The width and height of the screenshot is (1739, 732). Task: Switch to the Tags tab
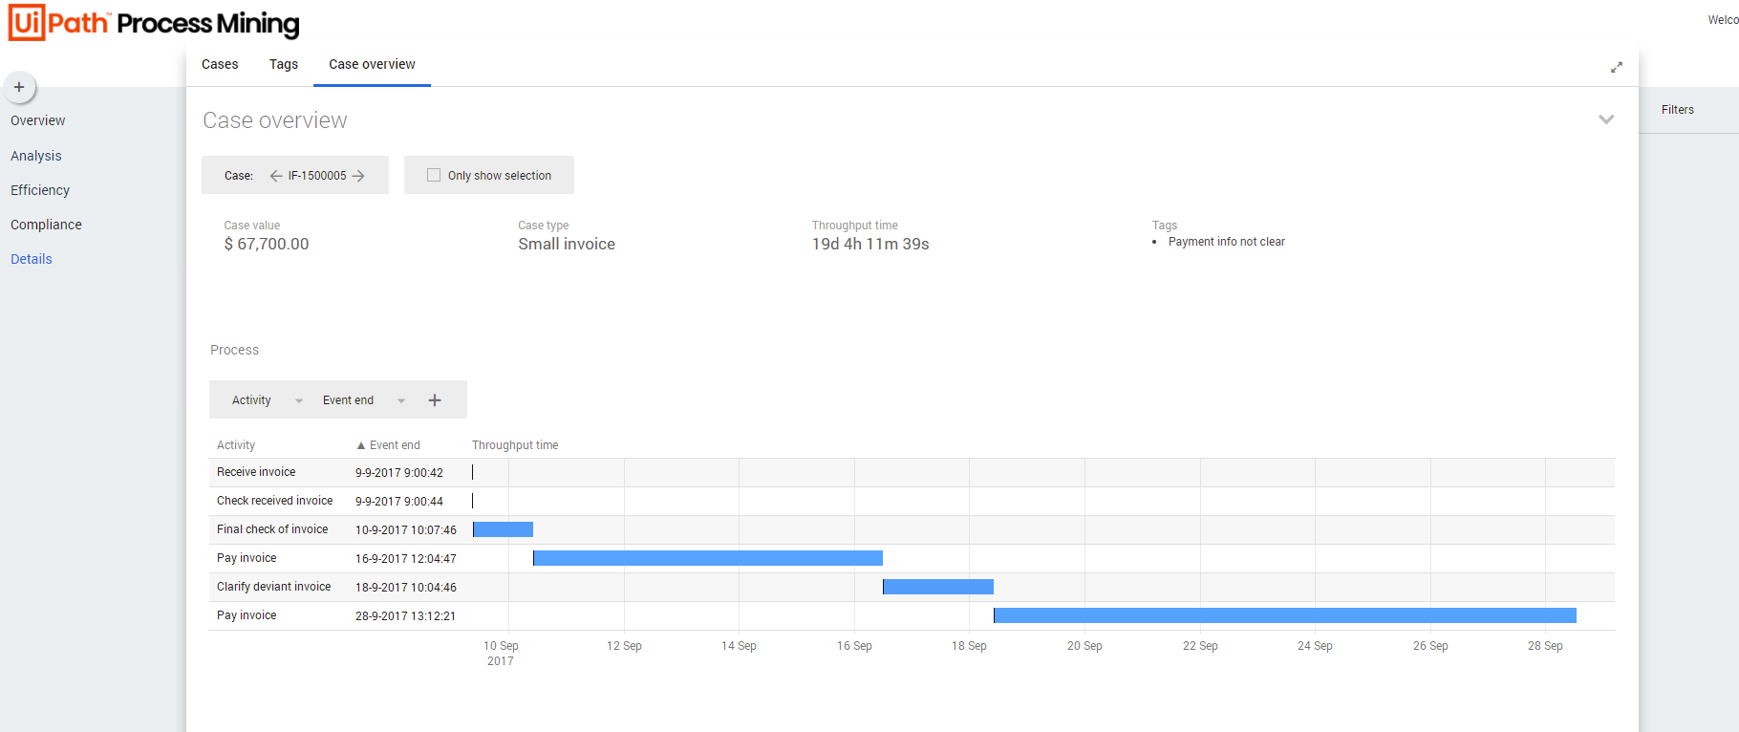pos(284,64)
